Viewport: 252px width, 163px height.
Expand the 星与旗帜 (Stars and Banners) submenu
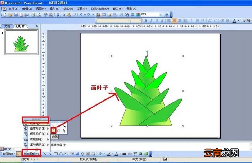pyautogui.click(x=36, y=145)
